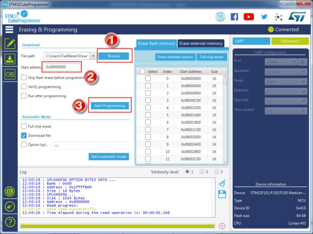Open the Option Bytes (OB) sidebar icon

click(x=9, y=74)
